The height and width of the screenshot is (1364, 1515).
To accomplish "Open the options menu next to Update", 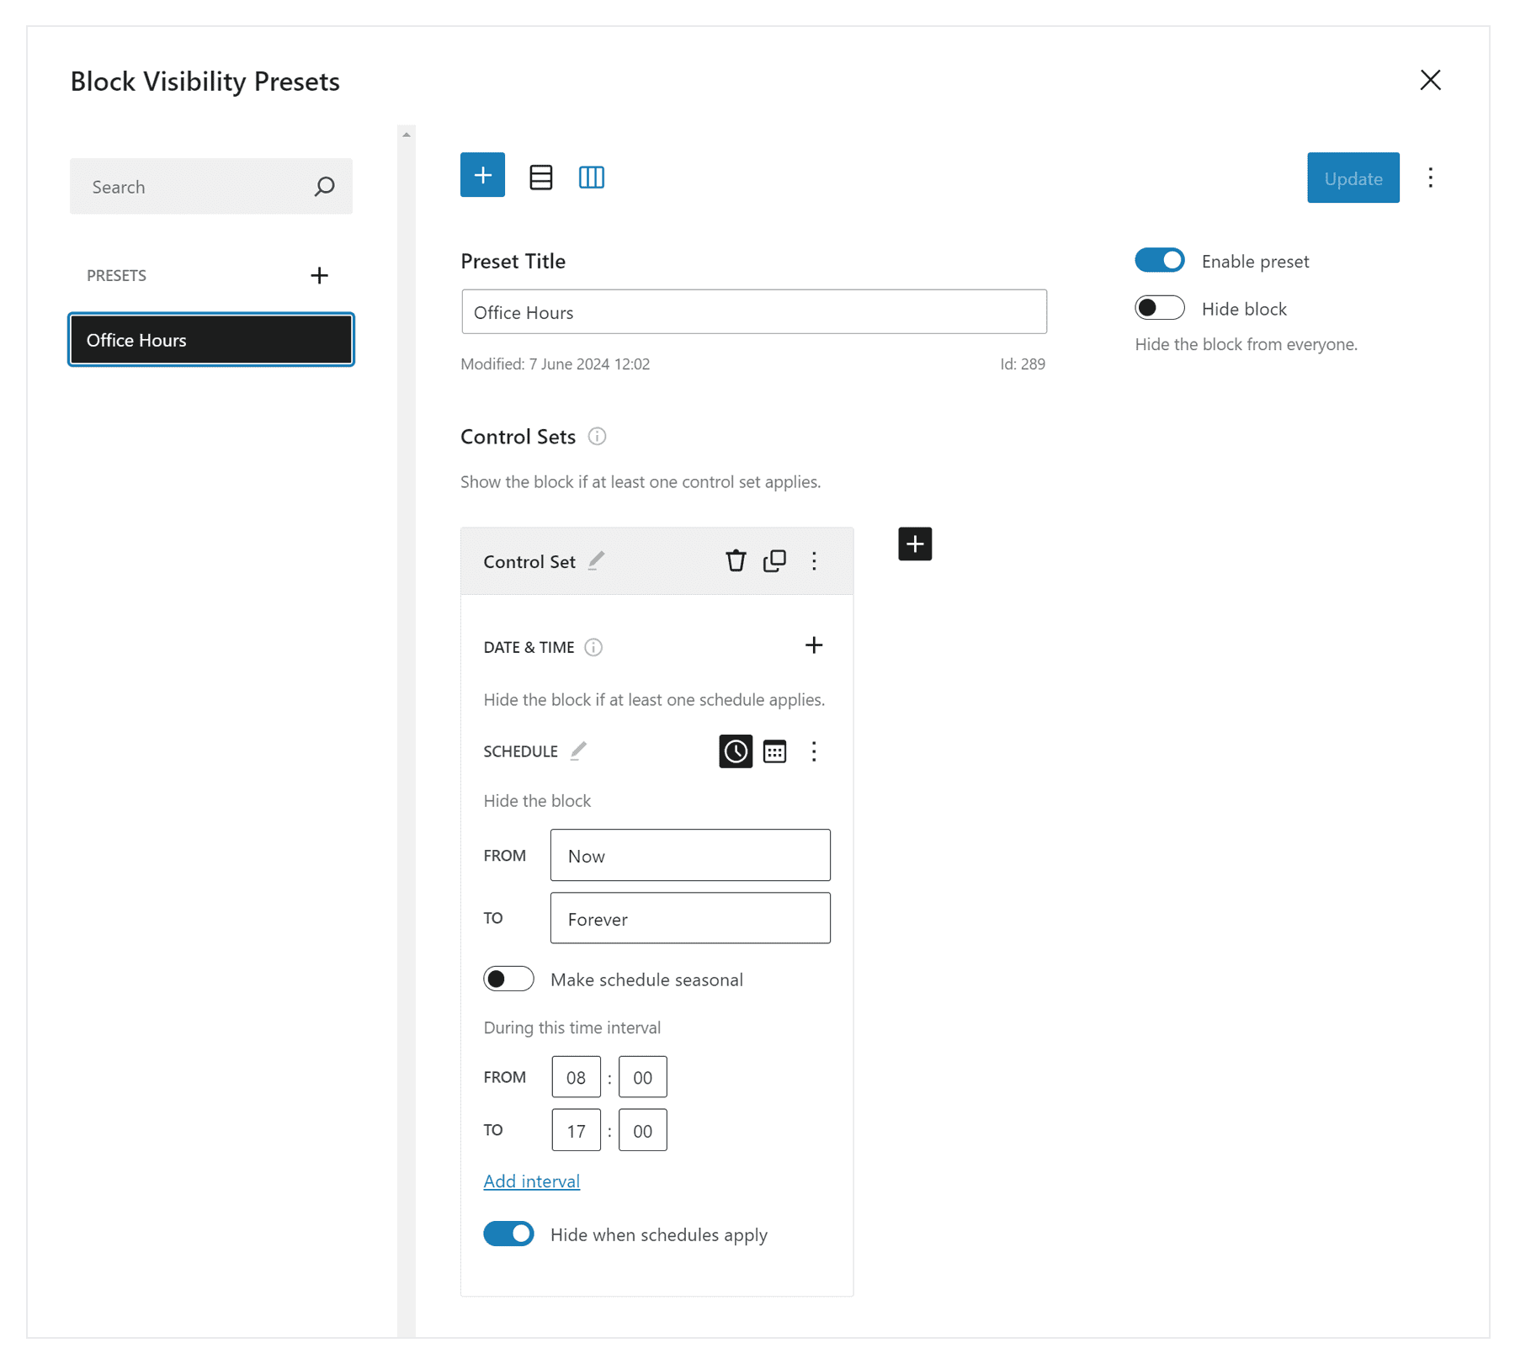I will [x=1430, y=178].
